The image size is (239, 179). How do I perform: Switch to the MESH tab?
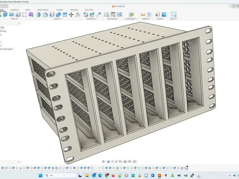[x=28, y=10]
